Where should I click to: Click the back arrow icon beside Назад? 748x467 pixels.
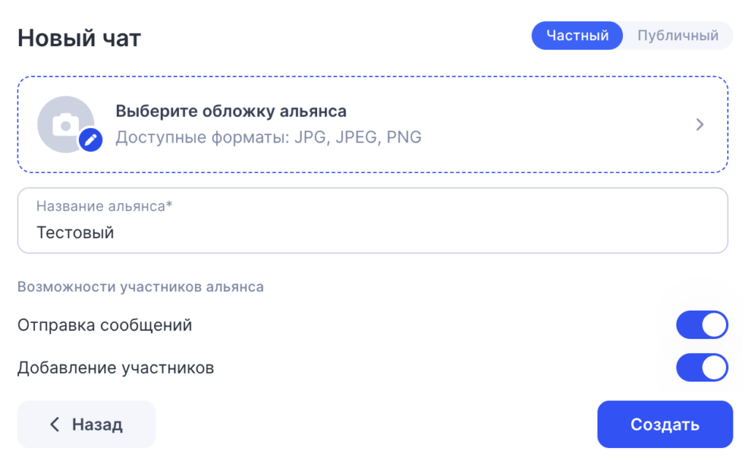55,425
